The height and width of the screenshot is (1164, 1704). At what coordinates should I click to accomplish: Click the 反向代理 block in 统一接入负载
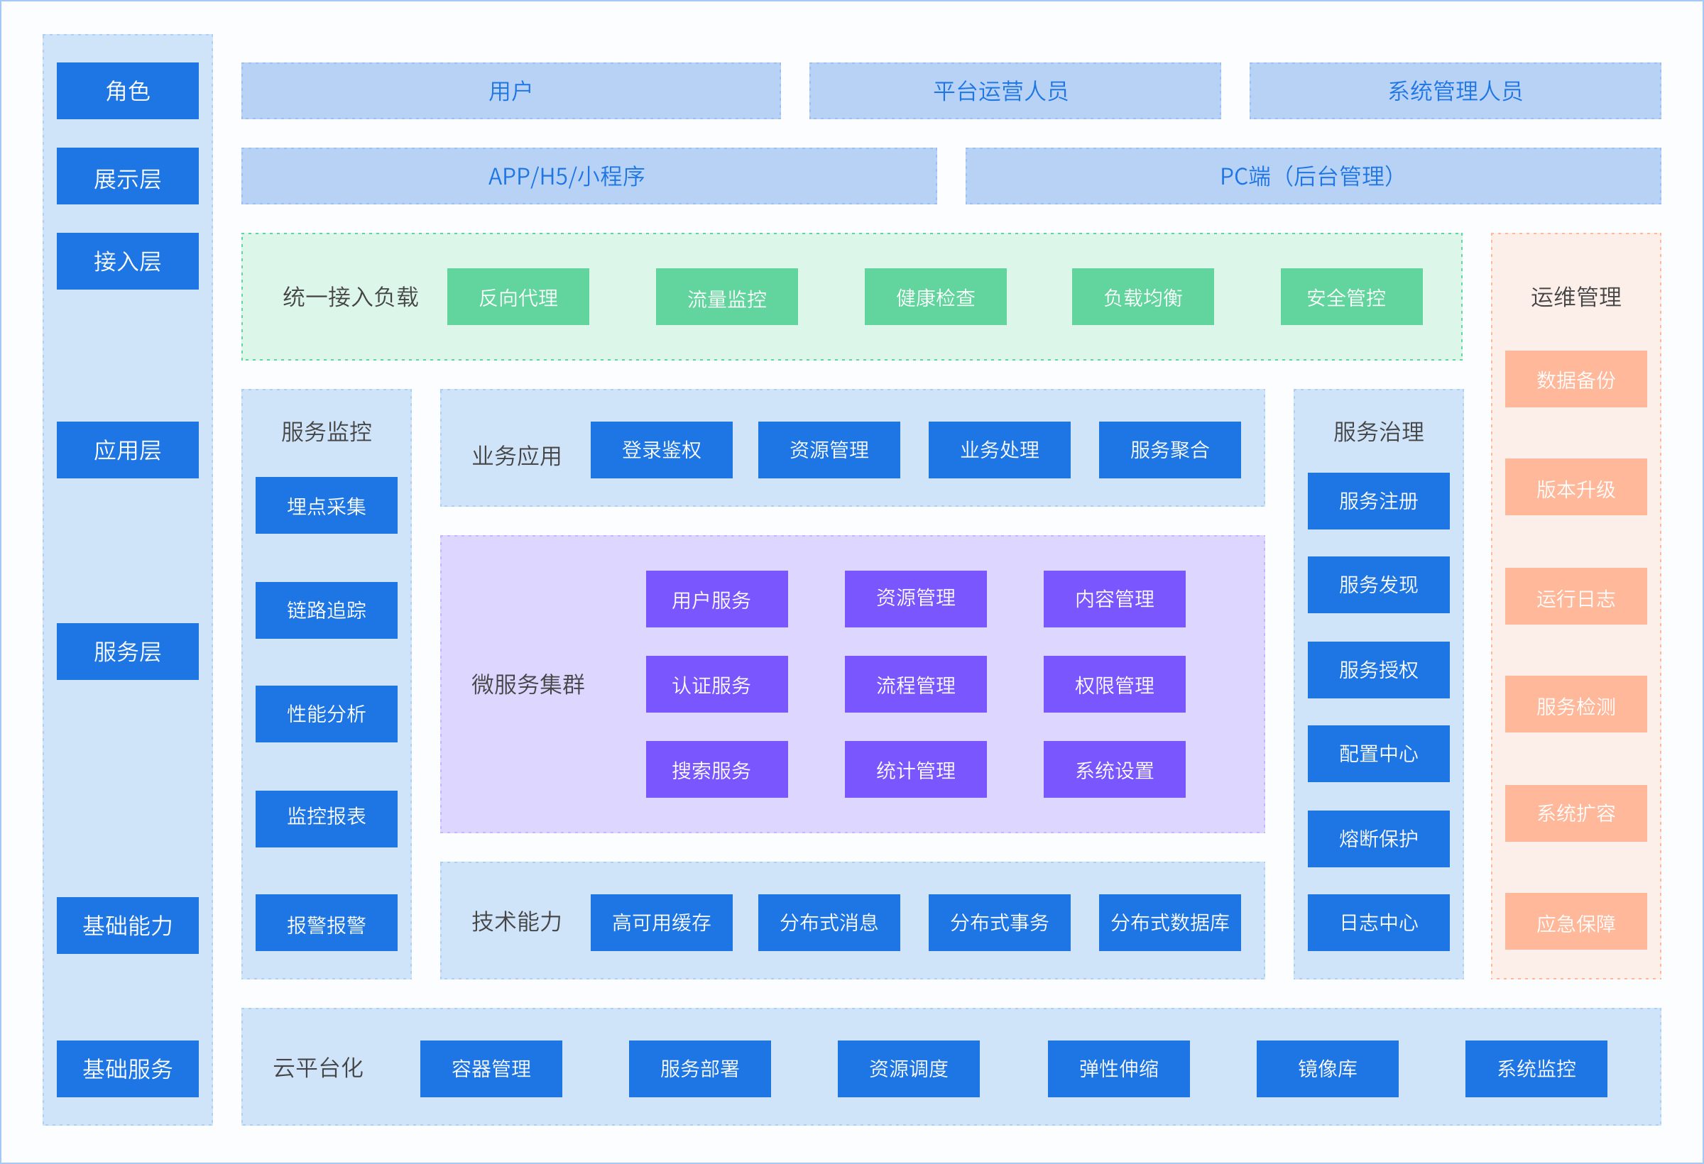[x=518, y=296]
